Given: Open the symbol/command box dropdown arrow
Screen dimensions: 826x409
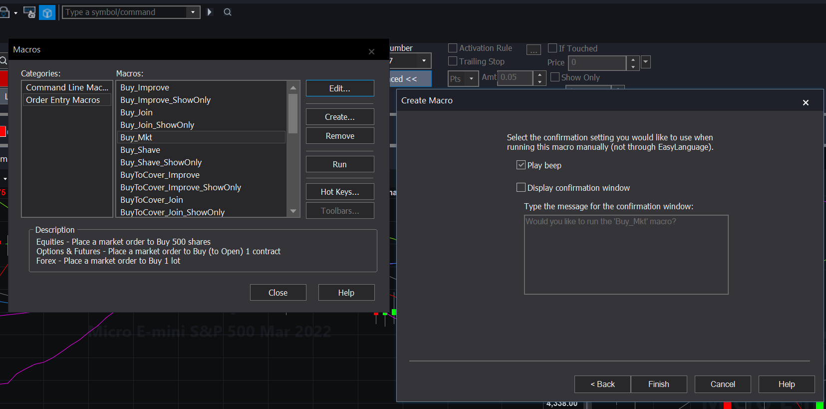Looking at the screenshot, I should pyautogui.click(x=193, y=12).
